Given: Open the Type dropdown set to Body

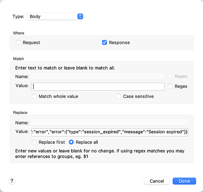Looking at the screenshot, I should pos(55,17).
